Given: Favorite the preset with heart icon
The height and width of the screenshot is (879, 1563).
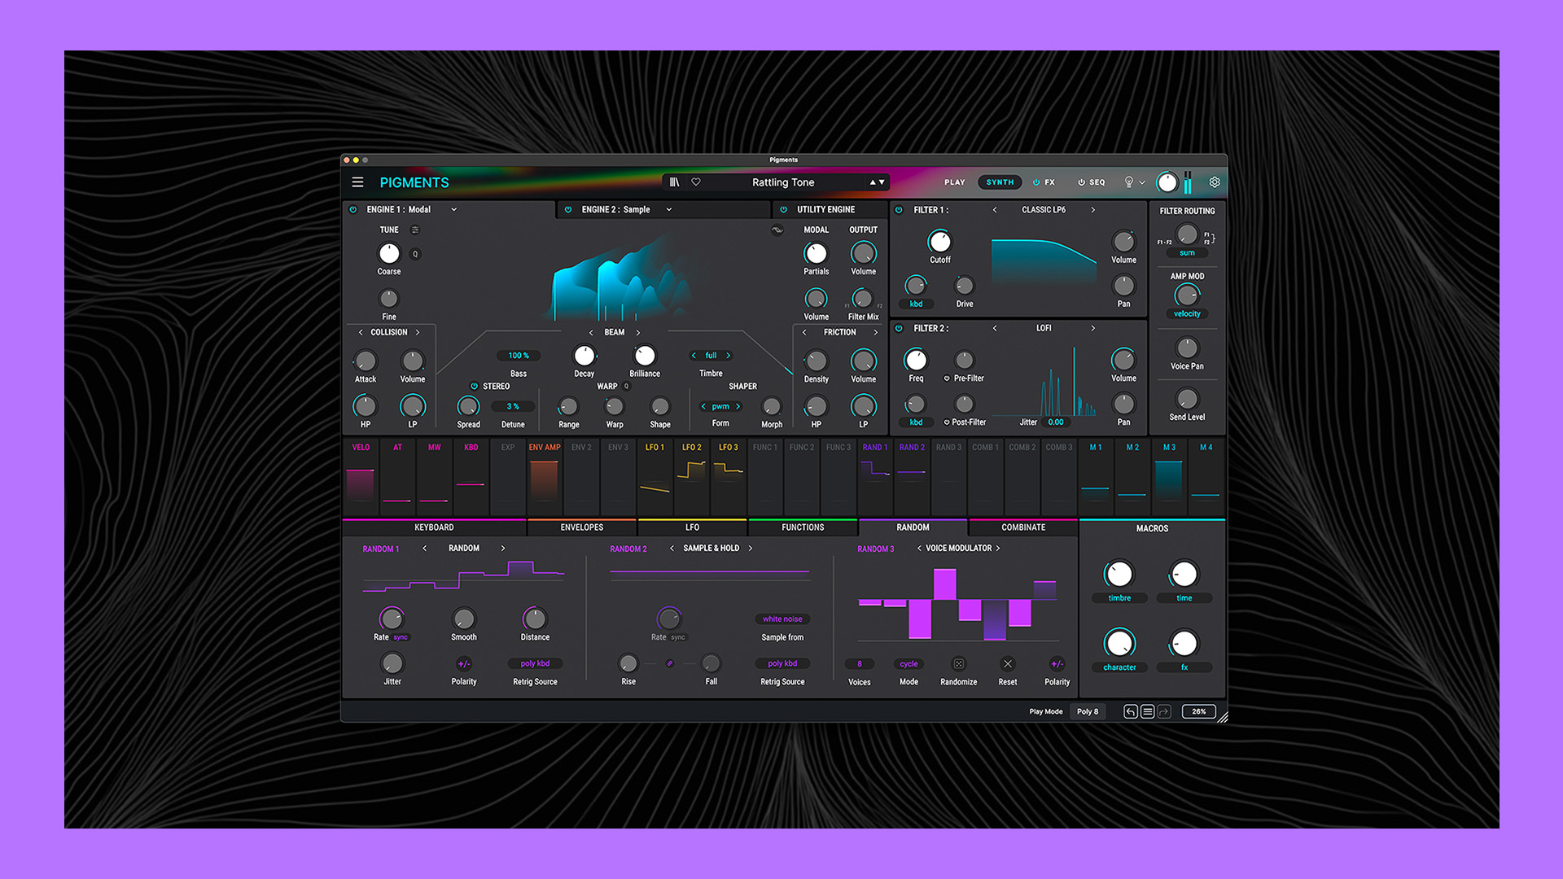Looking at the screenshot, I should tap(696, 182).
